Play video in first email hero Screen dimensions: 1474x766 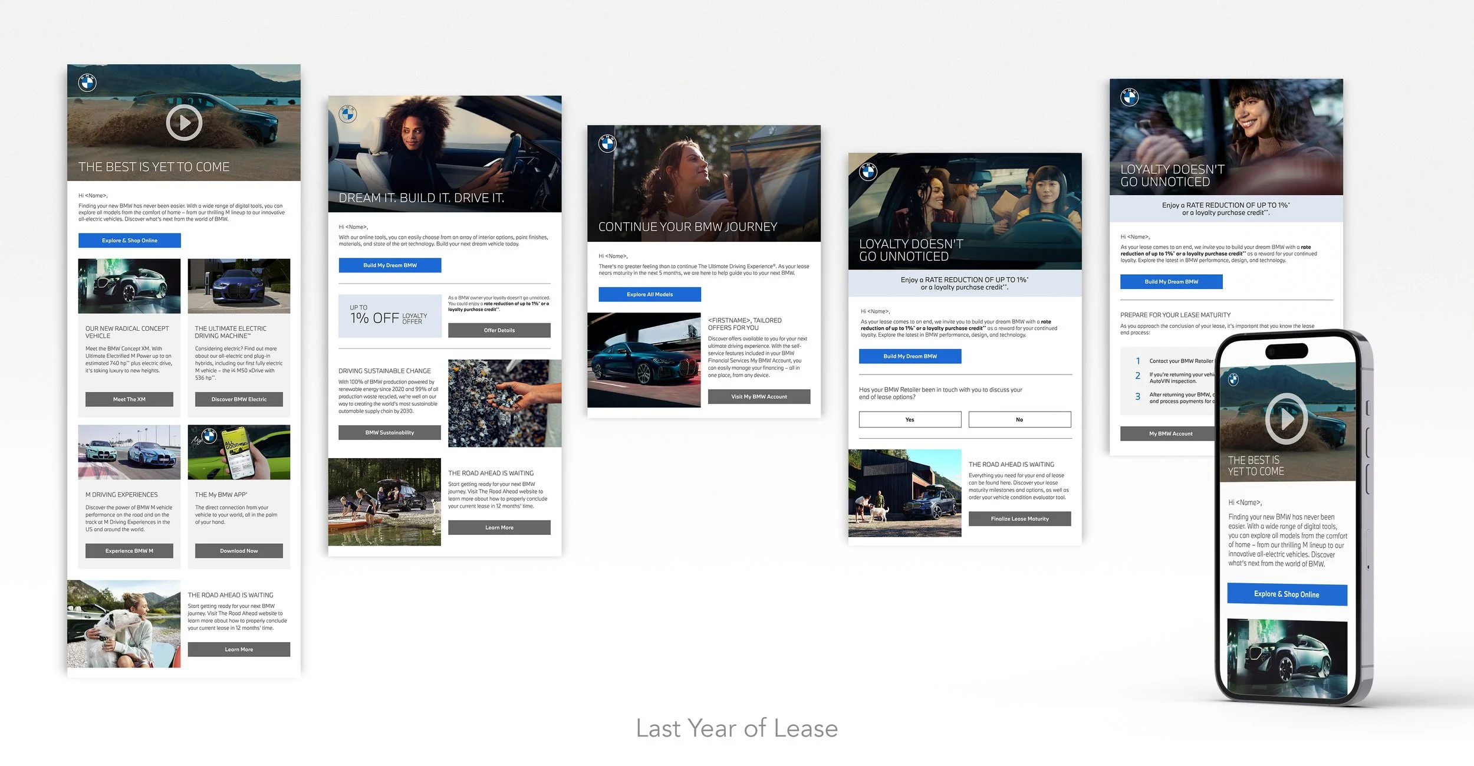pos(184,123)
